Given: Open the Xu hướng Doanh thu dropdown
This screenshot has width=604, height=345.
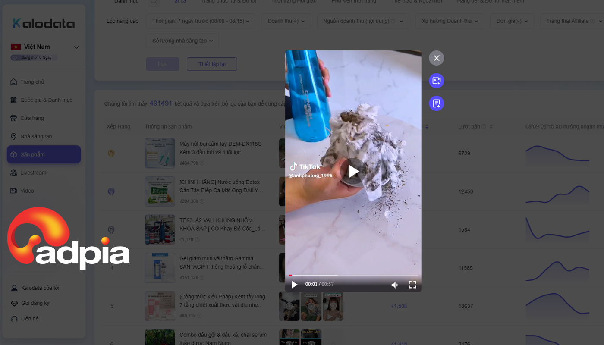Looking at the screenshot, I should [x=450, y=21].
